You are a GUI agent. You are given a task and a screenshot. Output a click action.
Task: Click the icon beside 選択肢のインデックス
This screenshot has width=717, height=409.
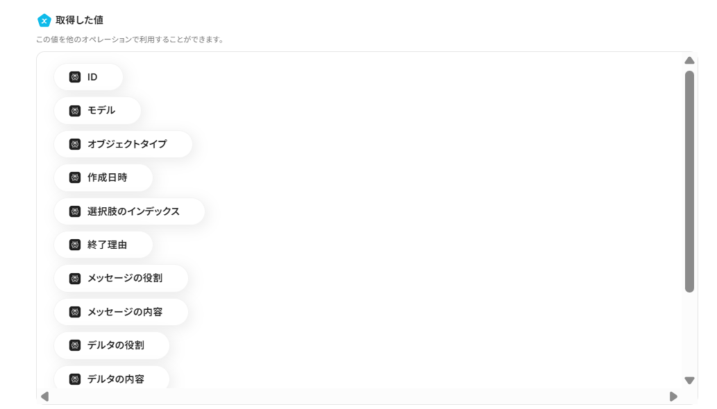tap(75, 211)
